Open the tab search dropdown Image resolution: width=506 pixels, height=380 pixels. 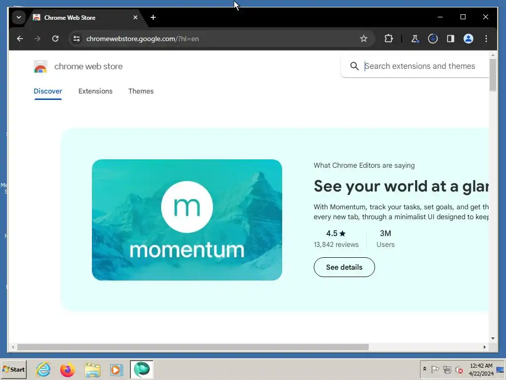[19, 17]
